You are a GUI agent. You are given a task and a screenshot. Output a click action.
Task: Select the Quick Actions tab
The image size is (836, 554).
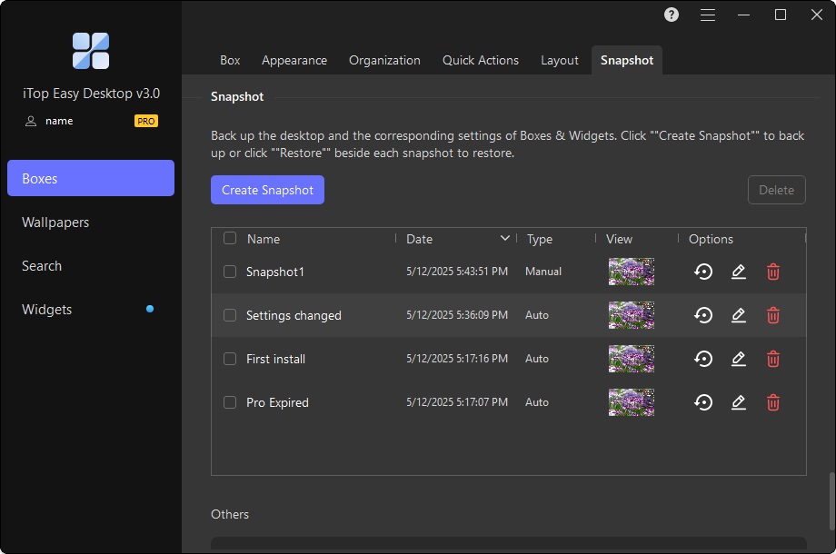click(481, 60)
